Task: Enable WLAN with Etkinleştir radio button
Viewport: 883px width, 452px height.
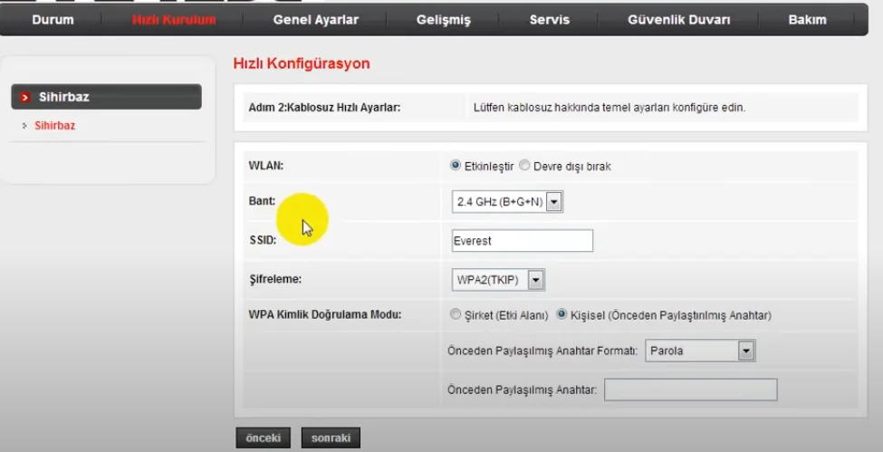Action: [456, 167]
